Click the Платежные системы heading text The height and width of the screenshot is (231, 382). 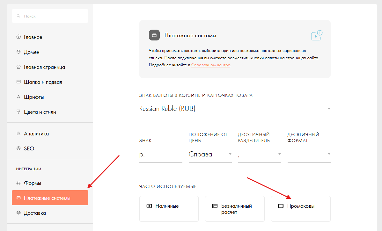[190, 36]
